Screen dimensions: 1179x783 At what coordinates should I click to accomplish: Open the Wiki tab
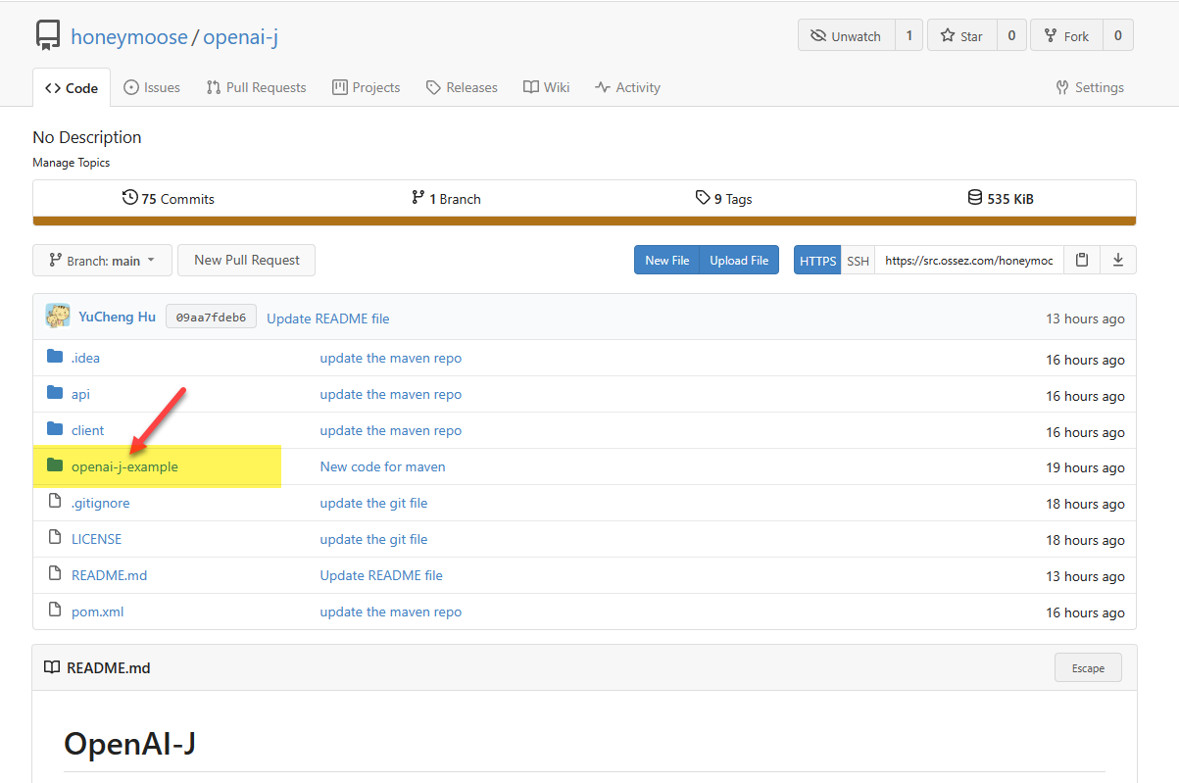click(x=546, y=87)
